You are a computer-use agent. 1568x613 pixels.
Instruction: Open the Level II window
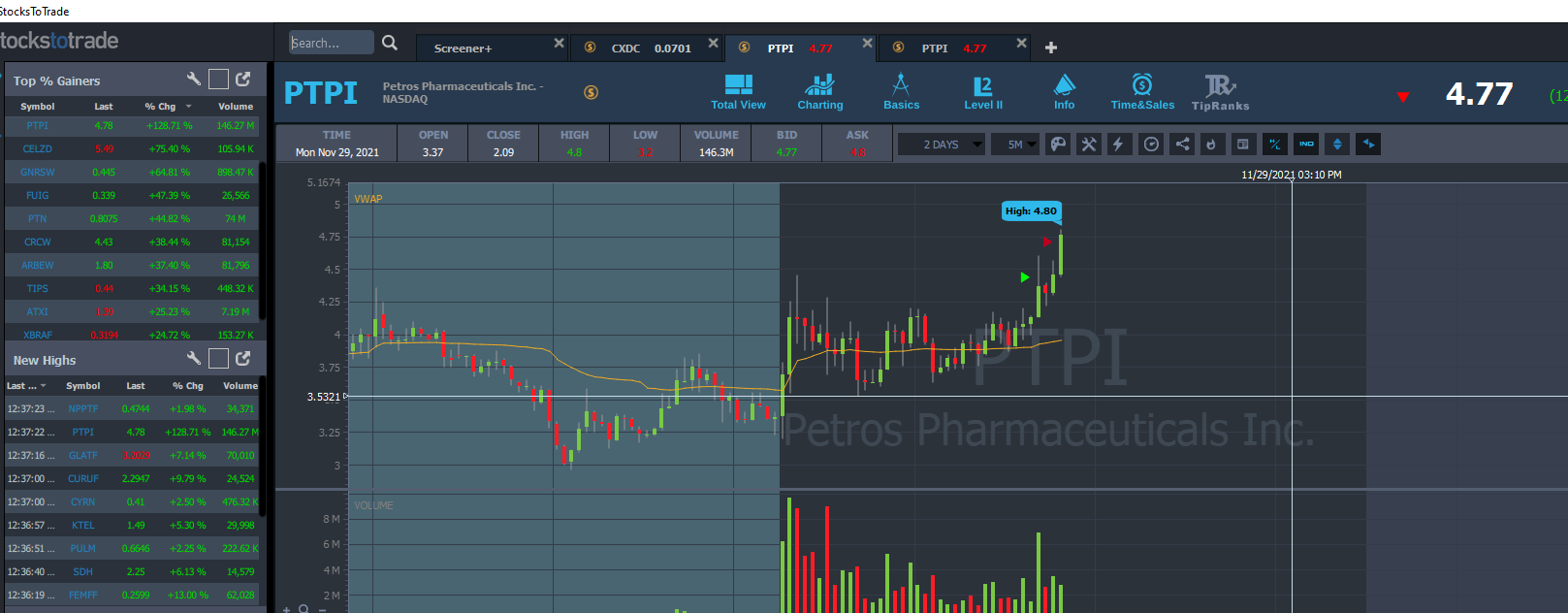(983, 92)
